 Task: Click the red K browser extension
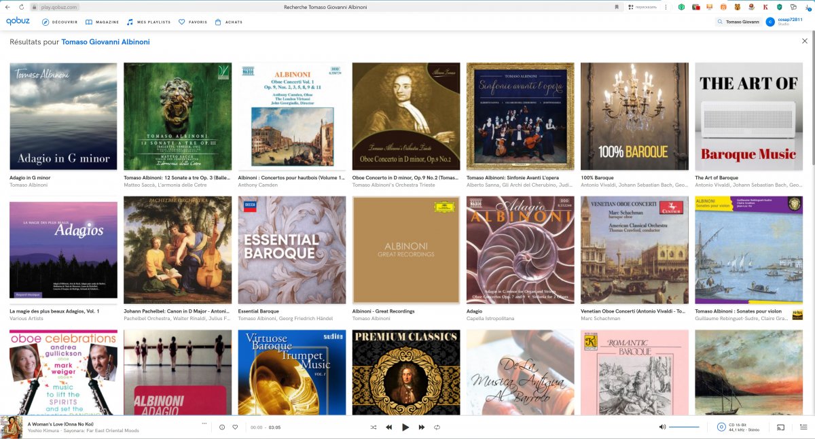(x=765, y=7)
